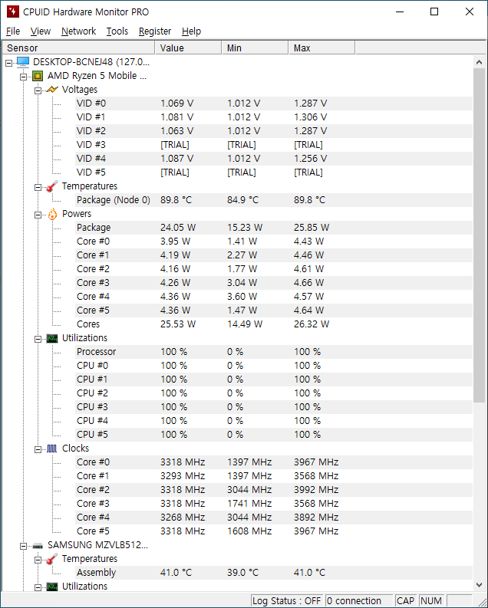Open the Help menu

point(191,31)
